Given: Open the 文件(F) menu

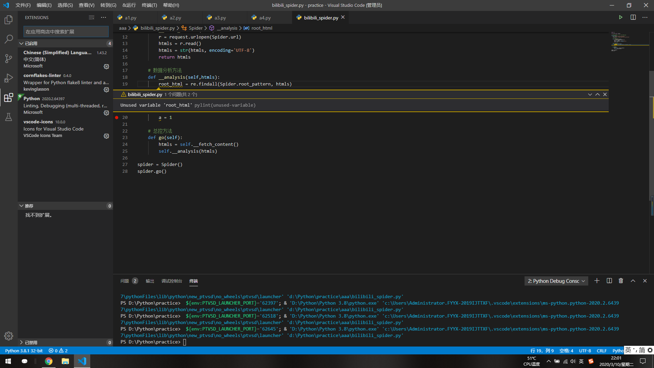Looking at the screenshot, I should point(23,5).
